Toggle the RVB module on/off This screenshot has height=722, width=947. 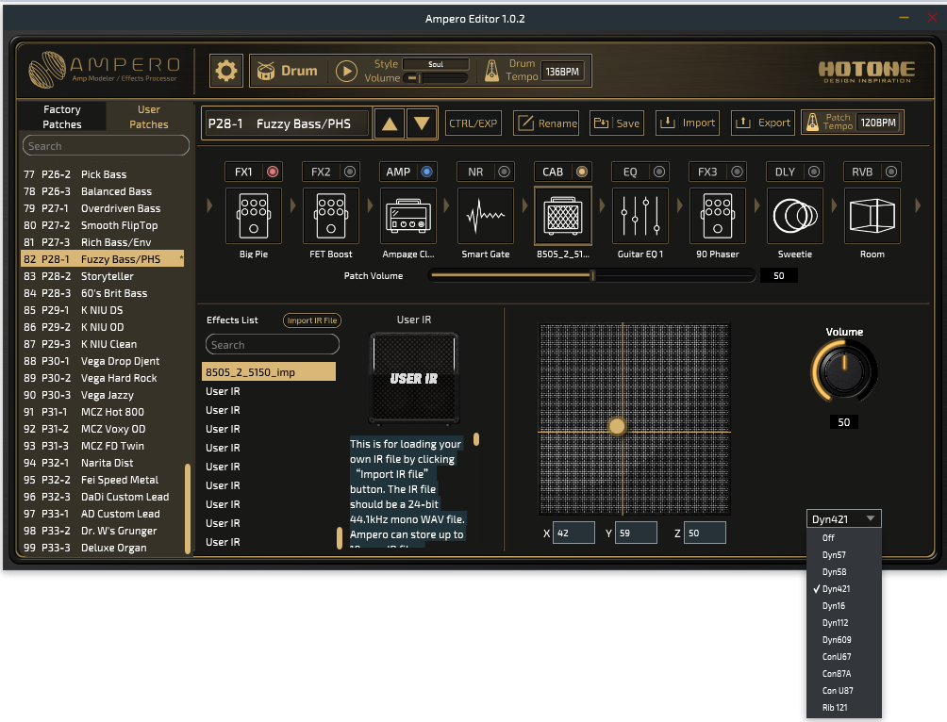point(891,172)
